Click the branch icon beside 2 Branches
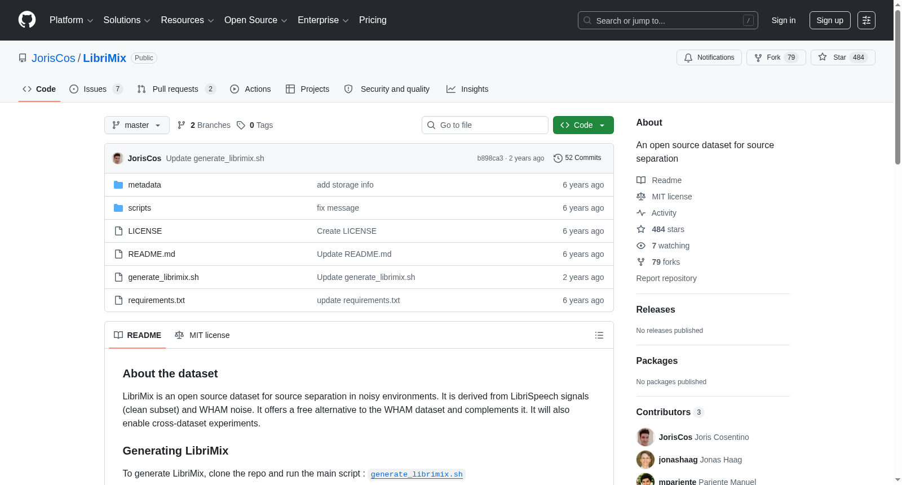The height and width of the screenshot is (485, 902). click(182, 125)
